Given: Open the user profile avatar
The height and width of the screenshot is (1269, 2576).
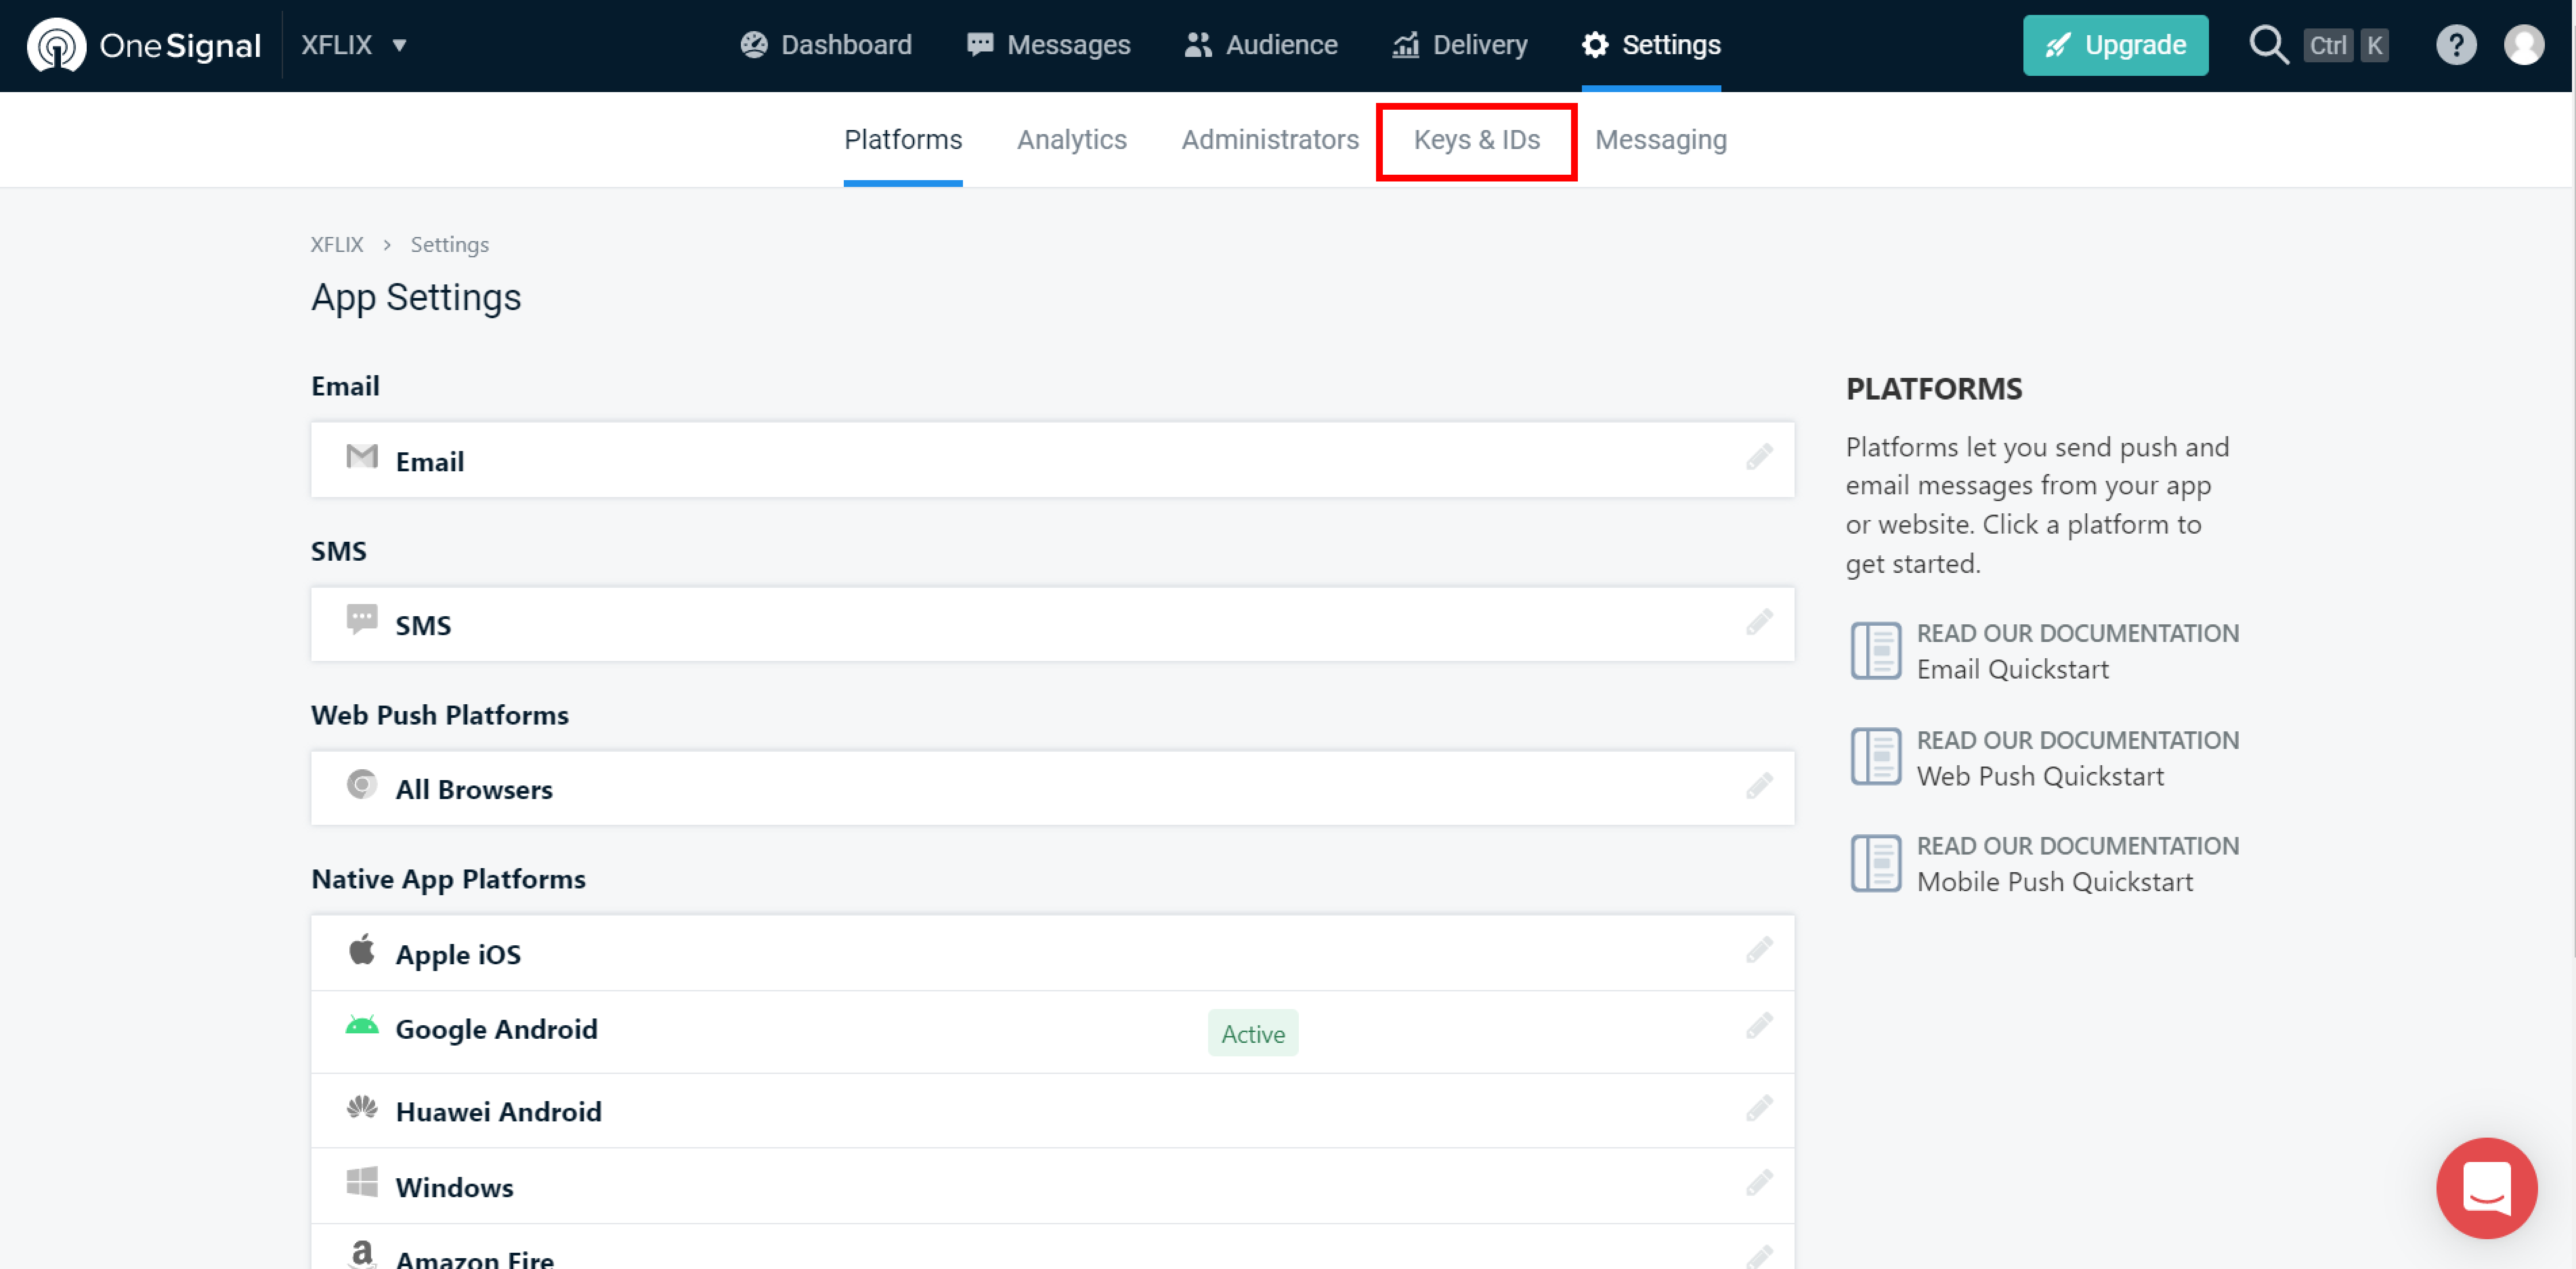Looking at the screenshot, I should (x=2523, y=45).
